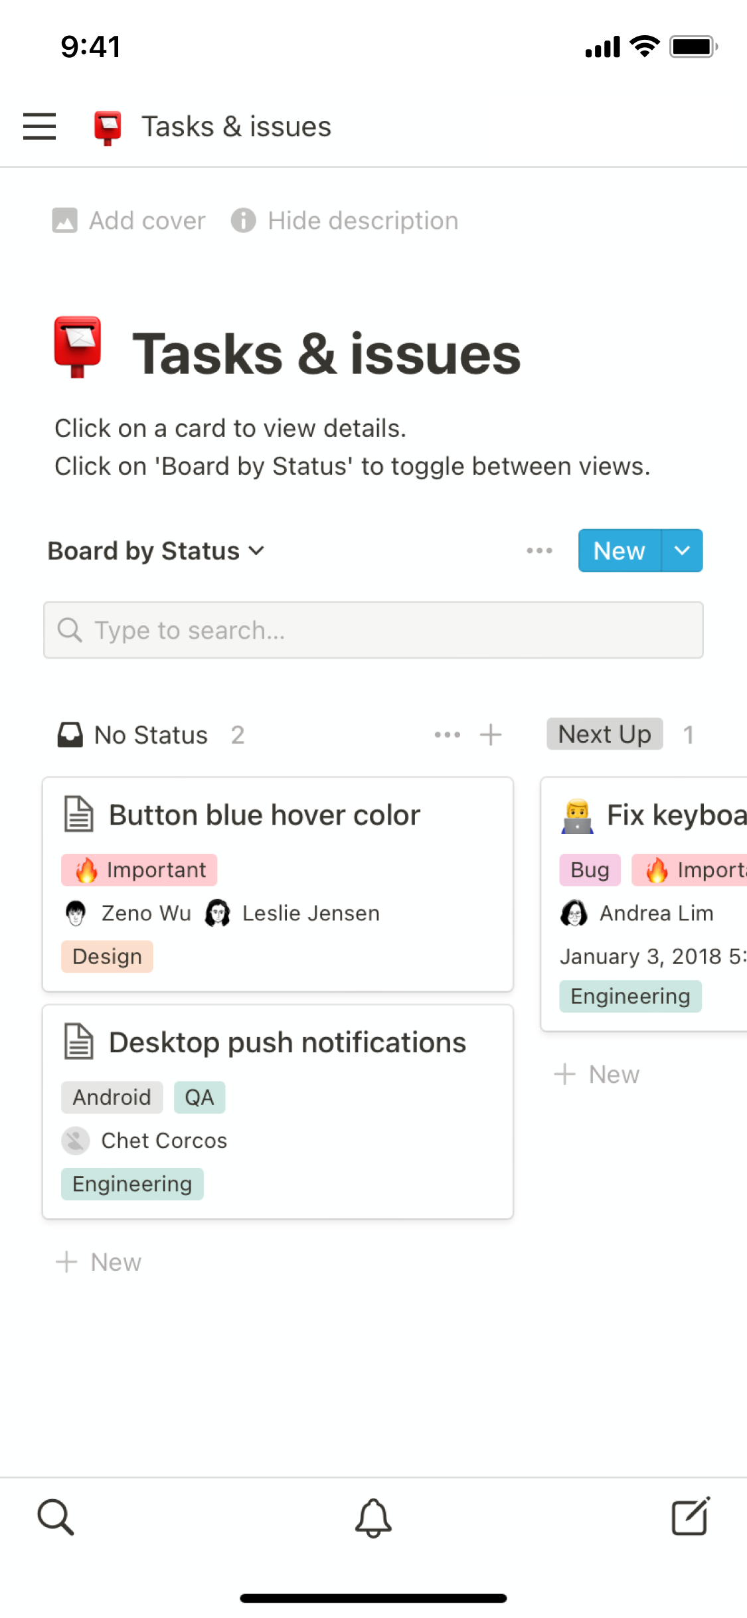
Task: Open the board view three-dot options
Action: point(539,550)
